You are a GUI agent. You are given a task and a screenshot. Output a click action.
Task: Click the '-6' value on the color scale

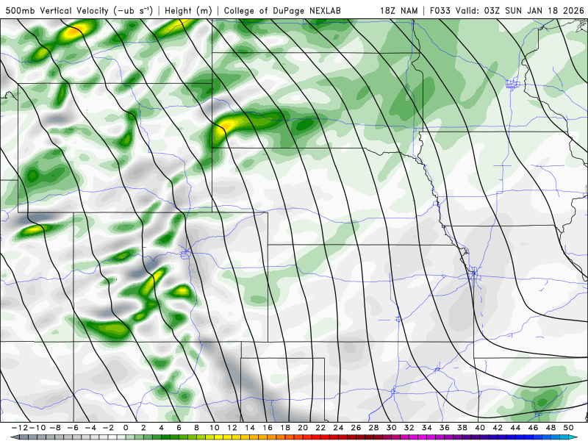(72, 428)
